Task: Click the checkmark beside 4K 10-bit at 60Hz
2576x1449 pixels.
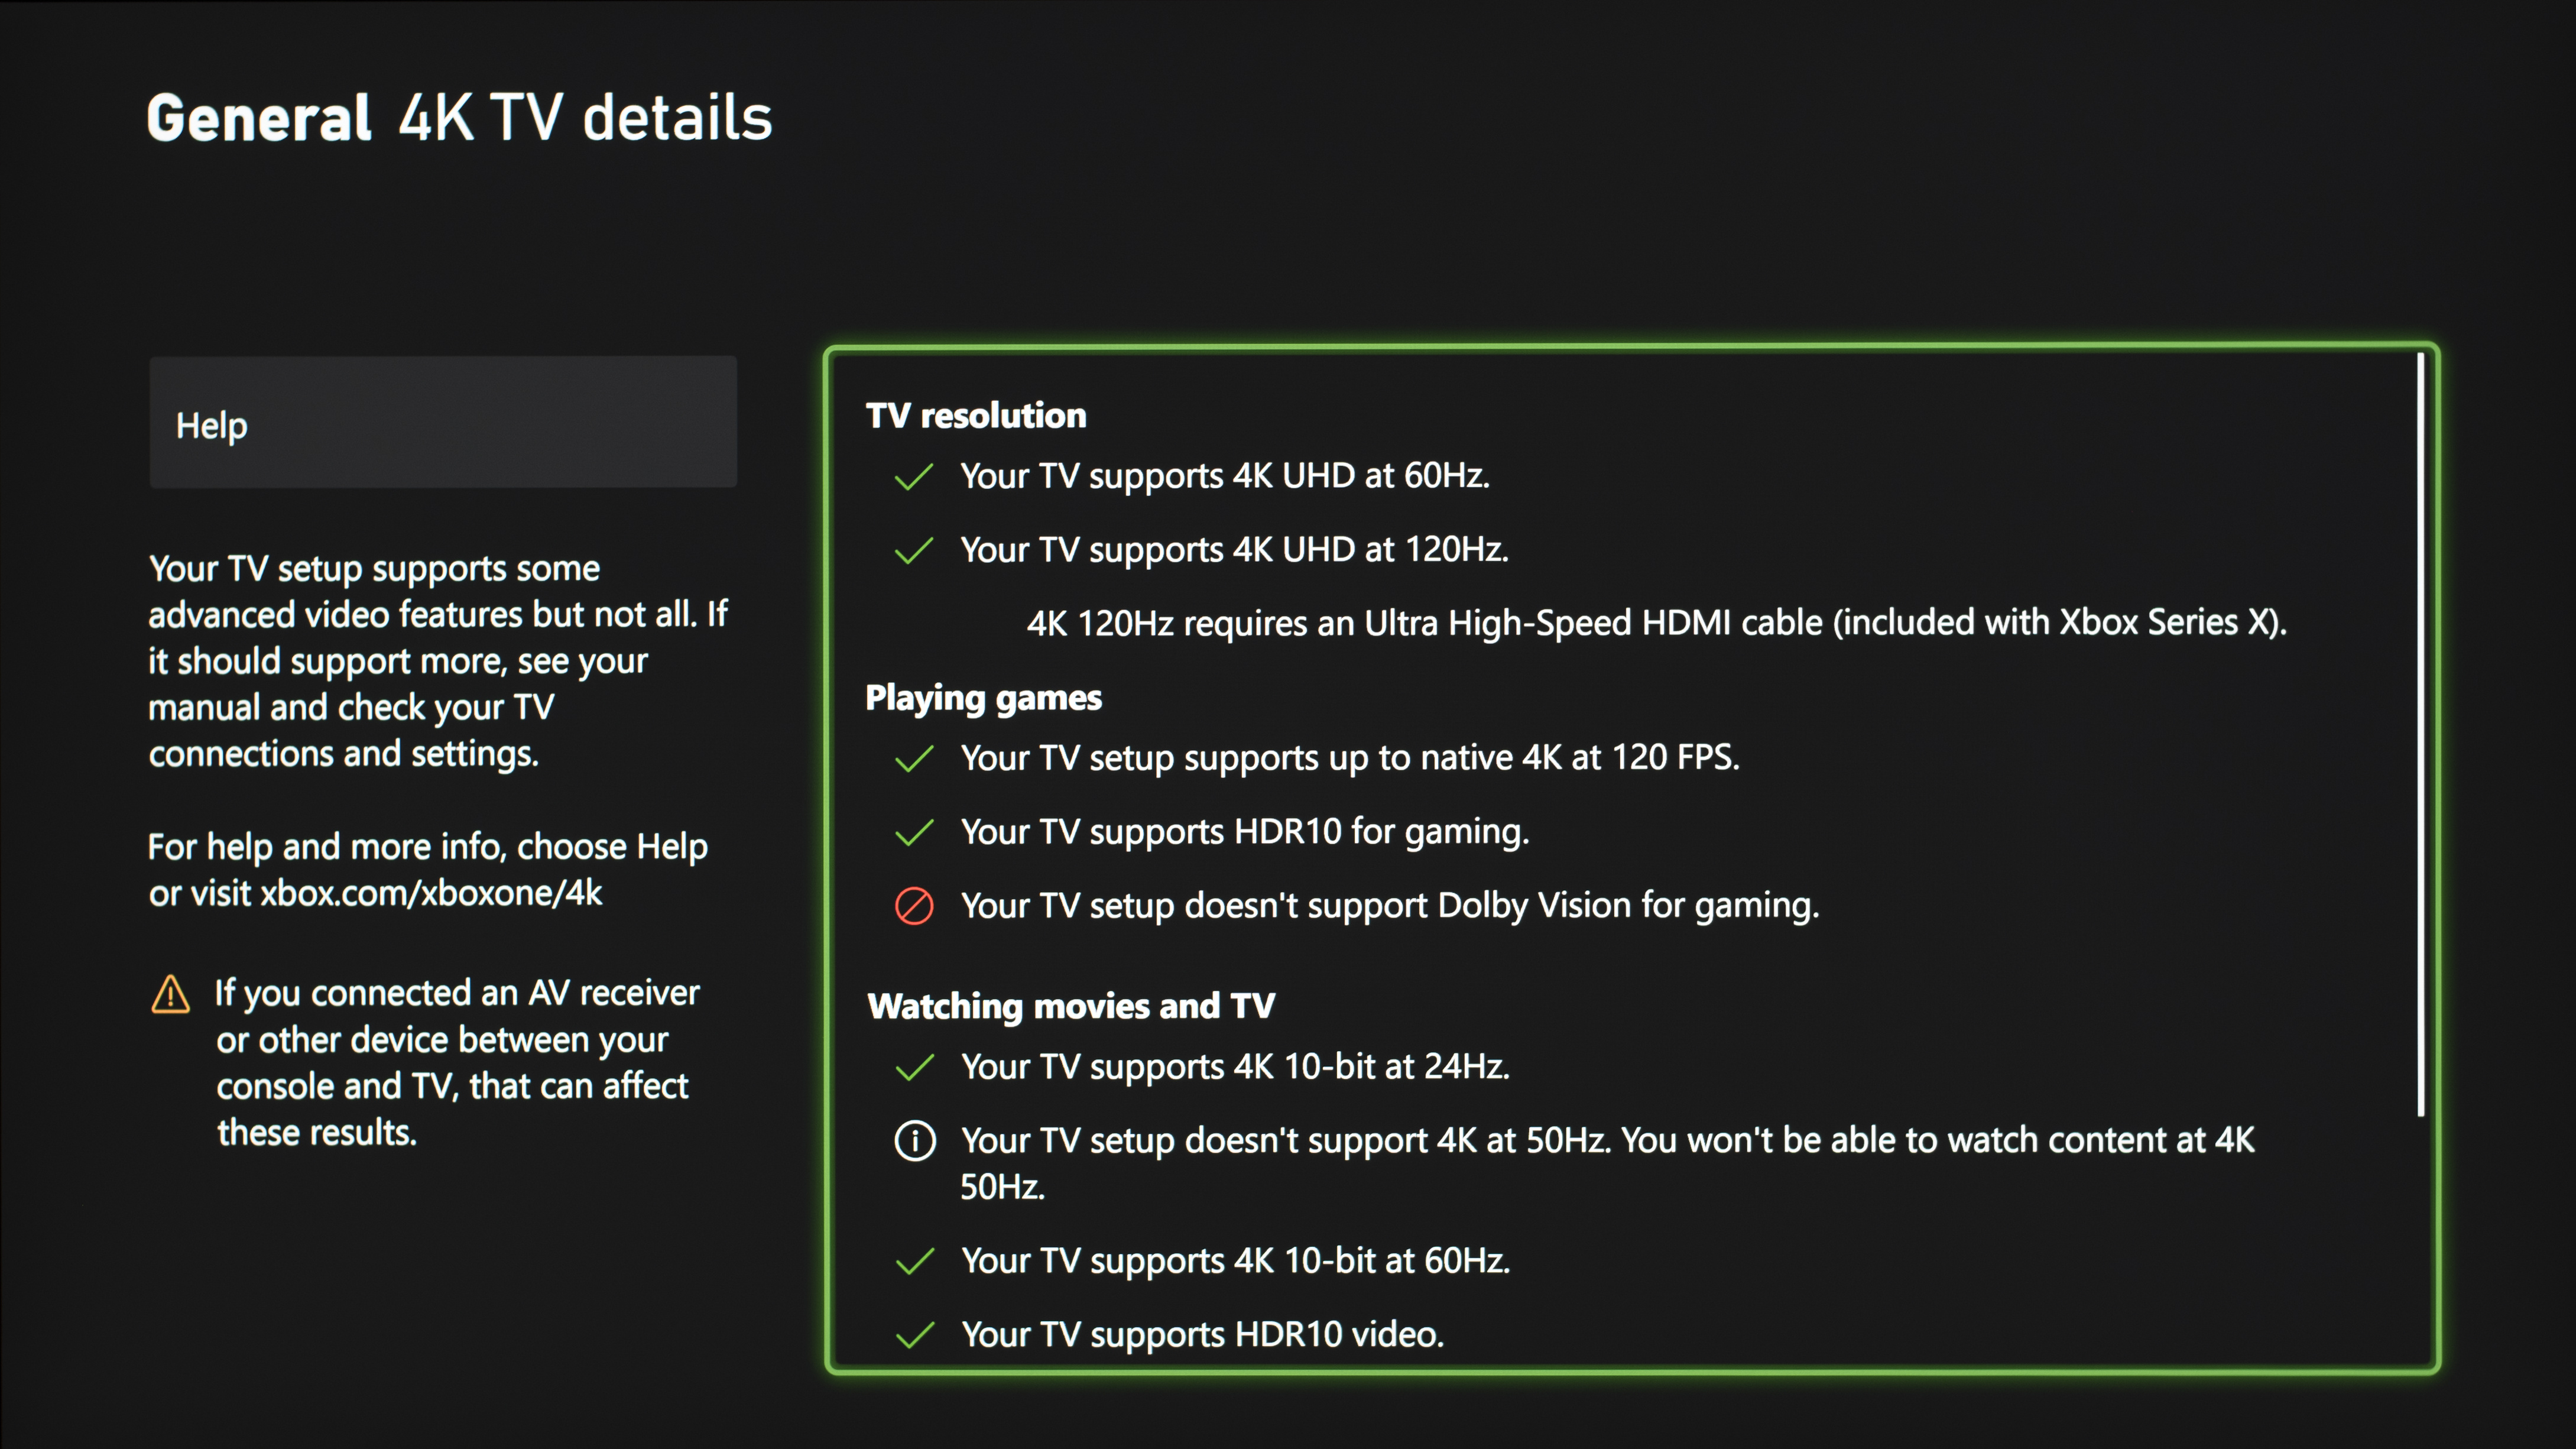Action: point(914,1262)
